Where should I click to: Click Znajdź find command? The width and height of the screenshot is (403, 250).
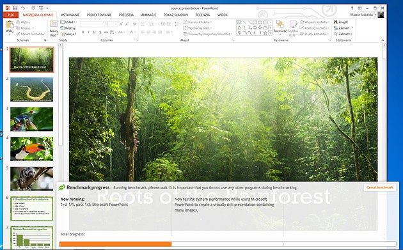tap(341, 22)
